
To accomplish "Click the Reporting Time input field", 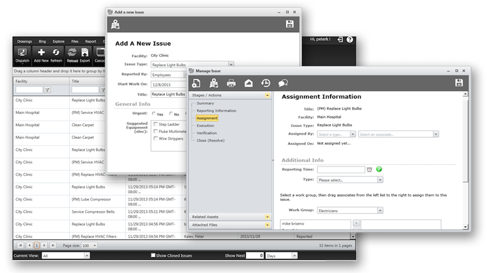I will [340, 170].
